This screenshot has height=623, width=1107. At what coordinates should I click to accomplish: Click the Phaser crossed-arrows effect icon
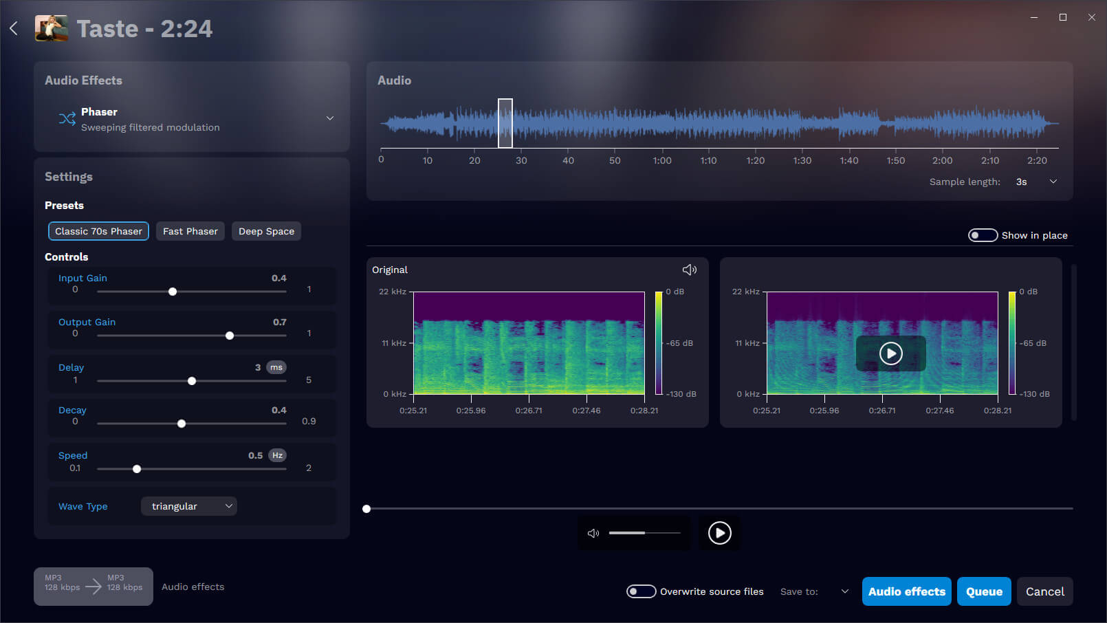click(x=67, y=118)
